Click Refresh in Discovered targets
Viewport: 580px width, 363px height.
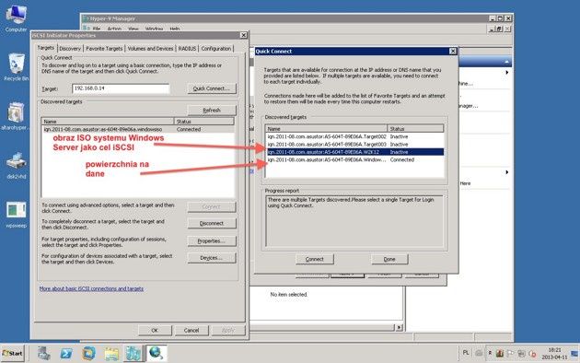(x=212, y=111)
